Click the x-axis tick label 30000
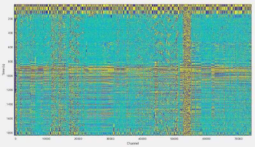 click(110, 139)
